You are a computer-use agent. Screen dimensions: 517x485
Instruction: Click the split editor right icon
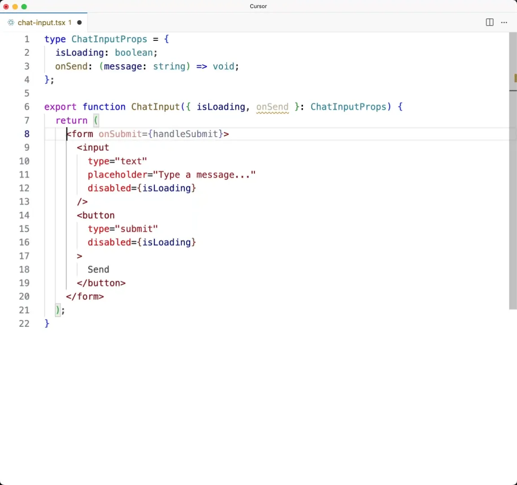click(x=490, y=22)
